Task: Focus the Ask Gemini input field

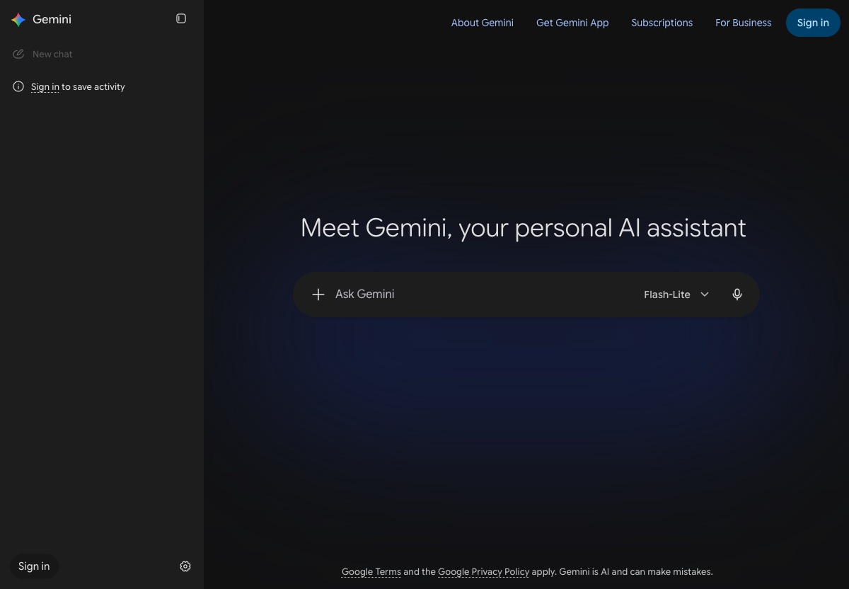Action: [483, 294]
